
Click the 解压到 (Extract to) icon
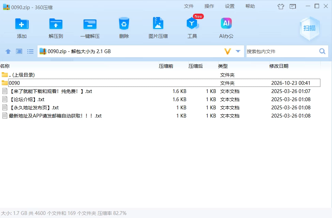tap(56, 24)
